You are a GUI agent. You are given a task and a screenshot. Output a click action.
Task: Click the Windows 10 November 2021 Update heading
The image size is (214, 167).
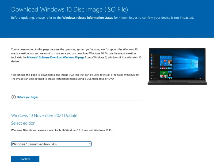pos(44,116)
